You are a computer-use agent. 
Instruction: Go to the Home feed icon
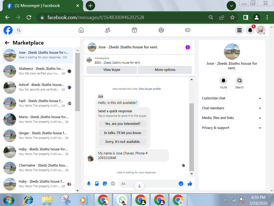[x=81, y=30]
